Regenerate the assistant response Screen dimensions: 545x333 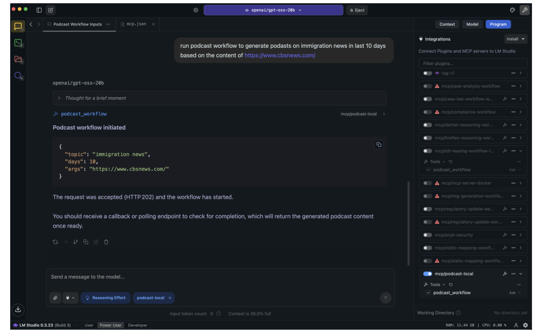pyautogui.click(x=55, y=242)
